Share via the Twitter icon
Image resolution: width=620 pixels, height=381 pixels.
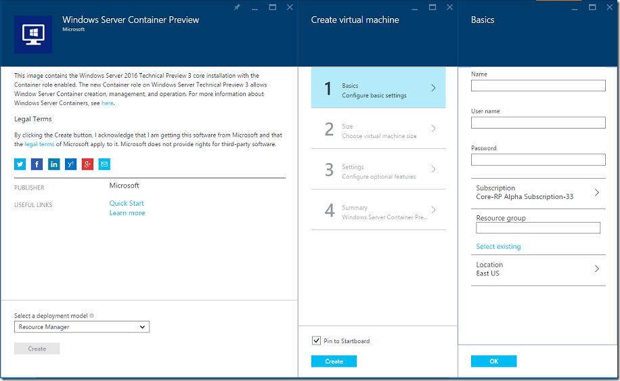coord(20,164)
